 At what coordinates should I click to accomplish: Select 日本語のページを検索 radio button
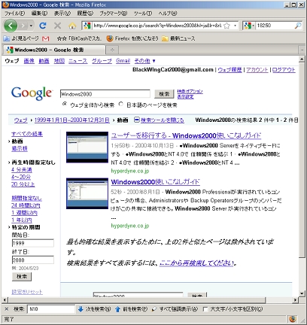[x=121, y=104]
